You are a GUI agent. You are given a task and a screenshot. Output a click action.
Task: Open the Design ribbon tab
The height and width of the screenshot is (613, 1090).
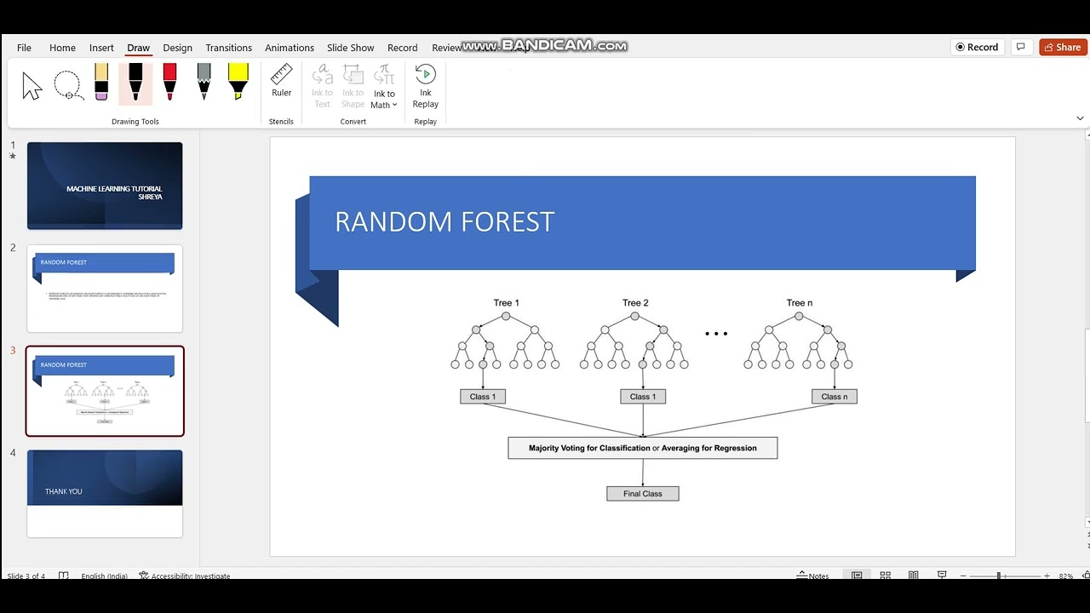177,48
